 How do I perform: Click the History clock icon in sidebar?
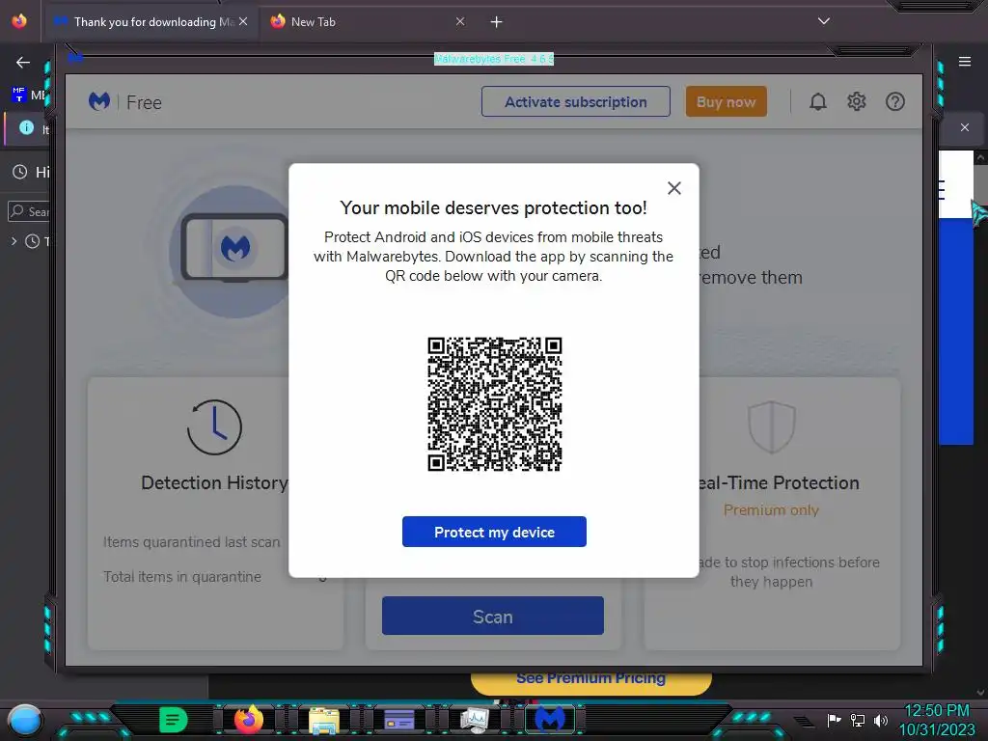pyautogui.click(x=20, y=172)
